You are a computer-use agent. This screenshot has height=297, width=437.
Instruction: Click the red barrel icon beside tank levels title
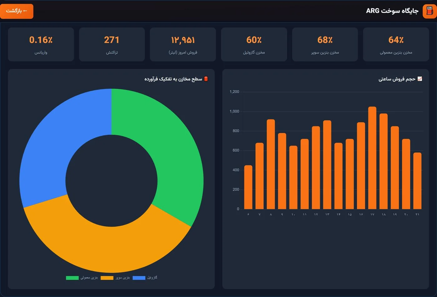(x=206, y=79)
